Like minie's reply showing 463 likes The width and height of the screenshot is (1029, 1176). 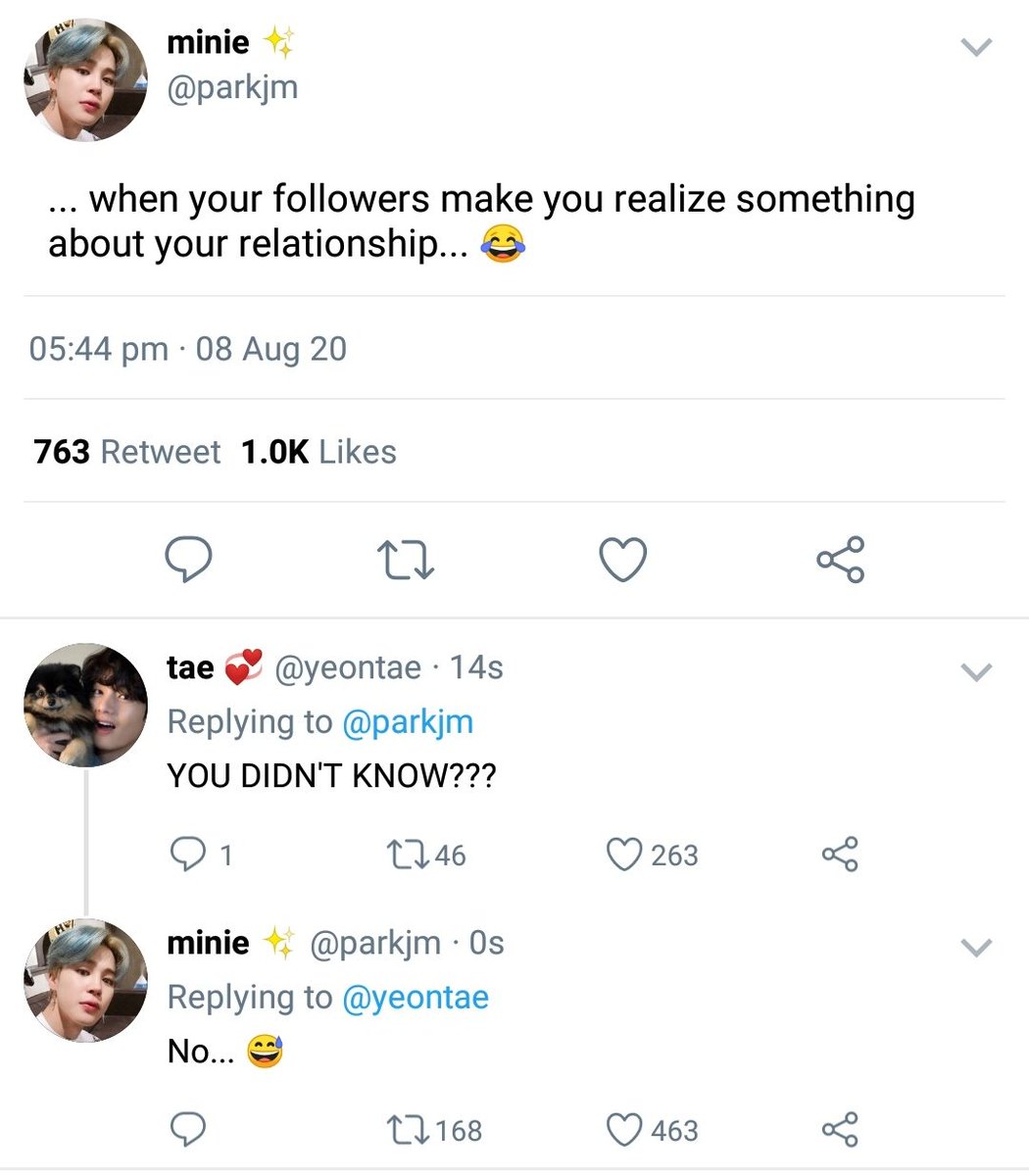652,1130
